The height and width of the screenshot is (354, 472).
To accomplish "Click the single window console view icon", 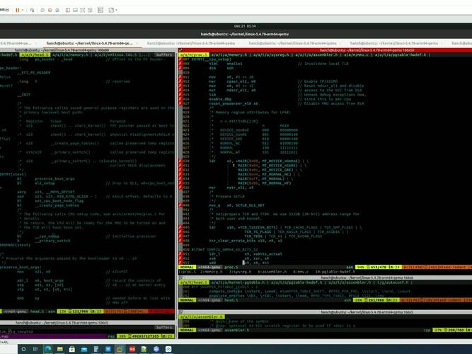I will [x=75, y=10].
